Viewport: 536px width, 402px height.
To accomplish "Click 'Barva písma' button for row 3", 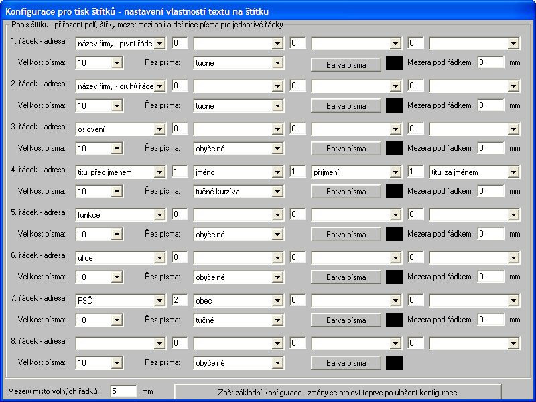I will click(346, 149).
